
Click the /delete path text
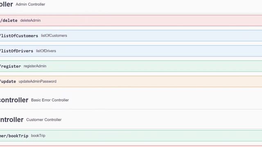9,20
